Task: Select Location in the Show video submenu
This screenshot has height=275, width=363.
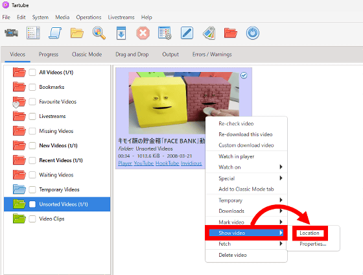Action: point(309,233)
